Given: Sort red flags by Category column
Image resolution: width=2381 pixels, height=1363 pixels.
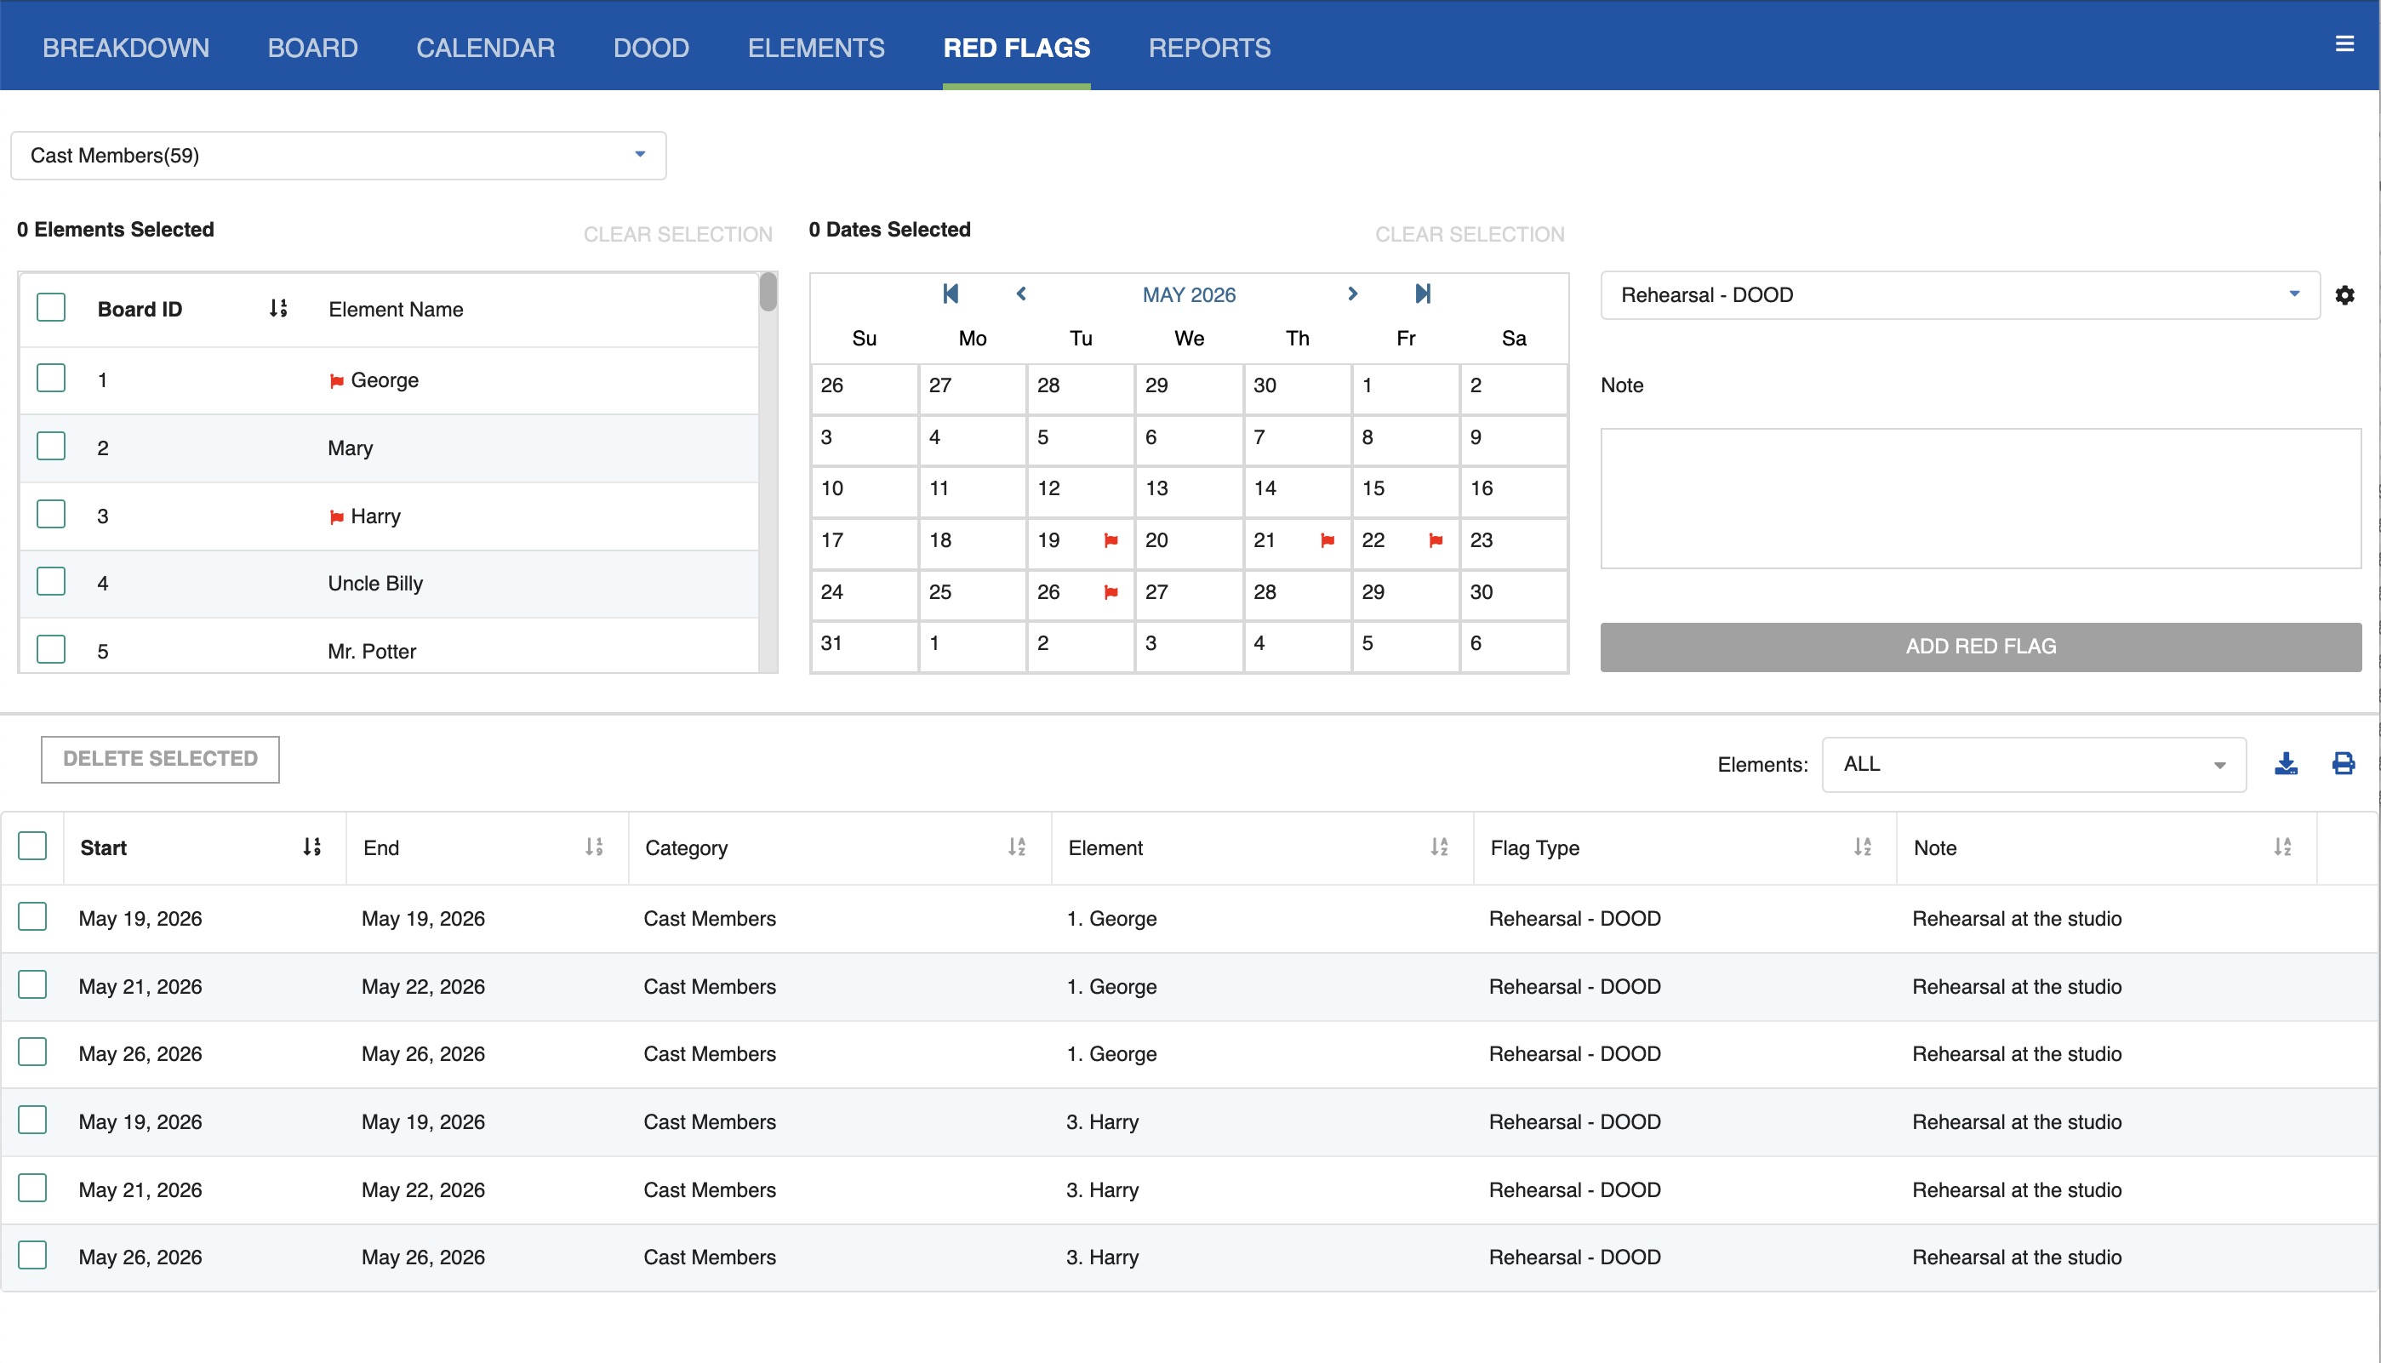Looking at the screenshot, I should coord(1016,847).
